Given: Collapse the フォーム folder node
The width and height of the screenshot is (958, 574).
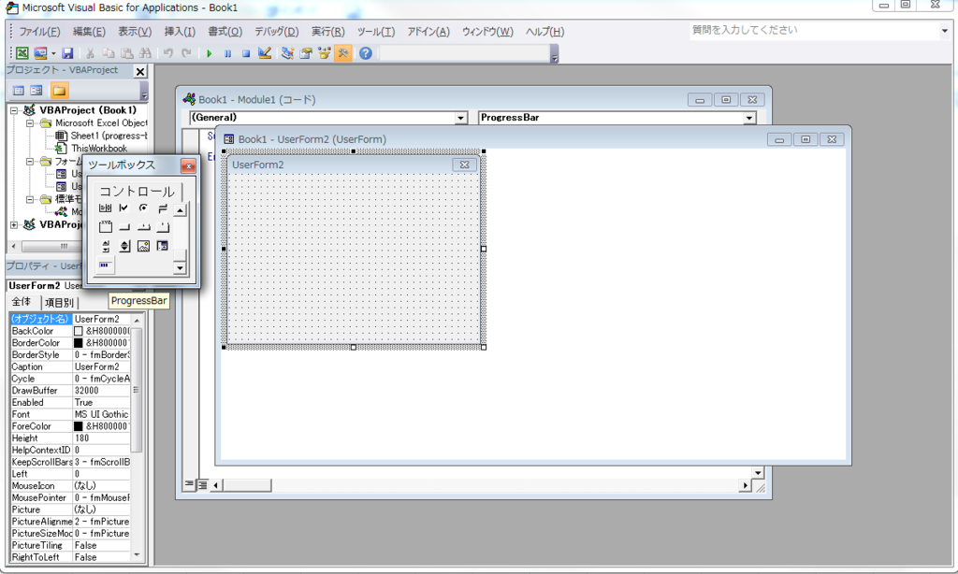Looking at the screenshot, I should point(29,162).
